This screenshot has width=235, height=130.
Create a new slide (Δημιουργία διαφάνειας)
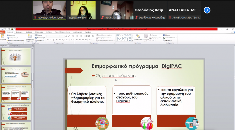[x=29, y=38]
